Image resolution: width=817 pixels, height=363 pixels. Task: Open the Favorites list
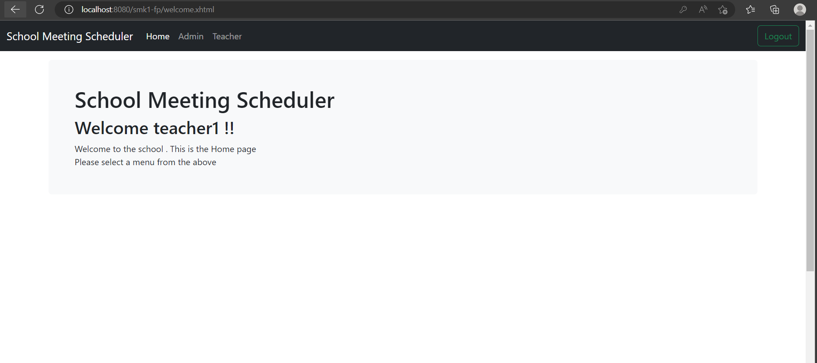tap(750, 9)
